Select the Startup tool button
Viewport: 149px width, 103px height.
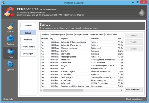pyautogui.click(x=28, y=32)
